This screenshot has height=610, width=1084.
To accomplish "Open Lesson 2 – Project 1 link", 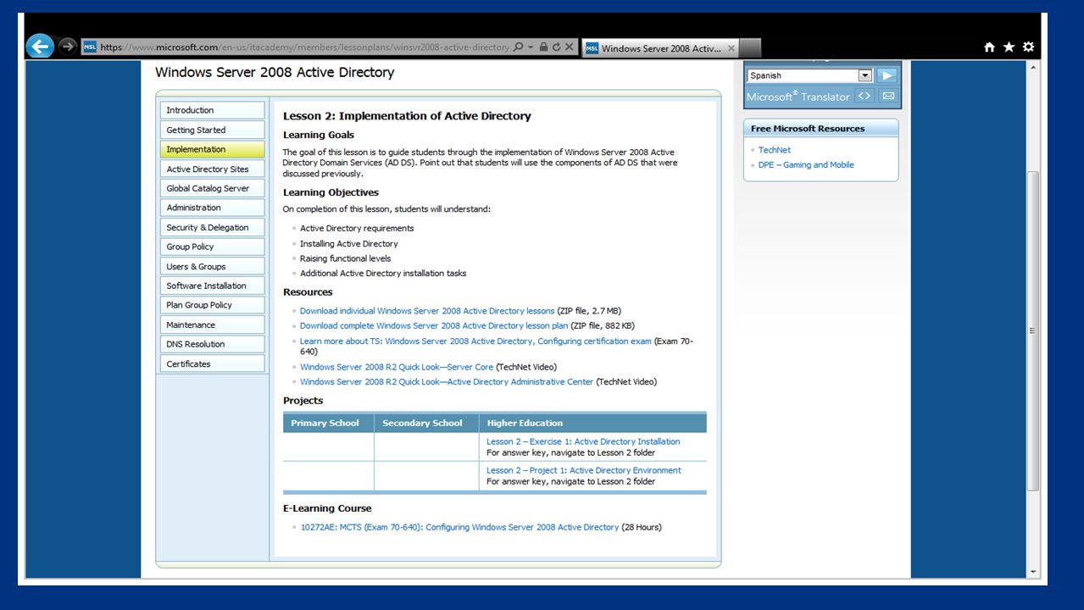I will coord(584,470).
